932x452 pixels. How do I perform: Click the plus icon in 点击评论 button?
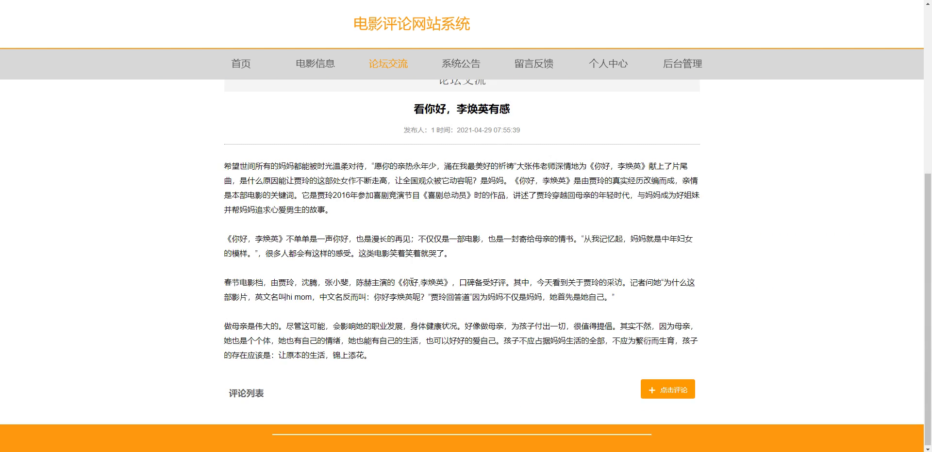[x=652, y=390]
